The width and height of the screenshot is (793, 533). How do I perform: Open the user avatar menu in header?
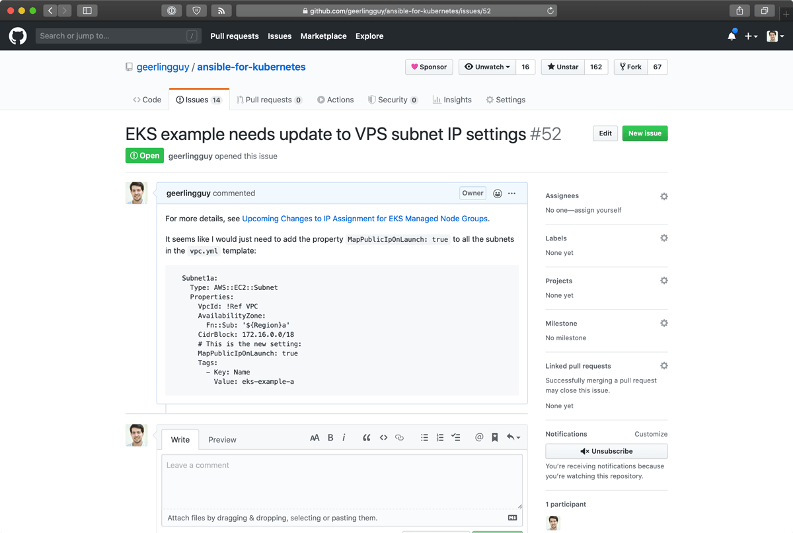pyautogui.click(x=775, y=36)
